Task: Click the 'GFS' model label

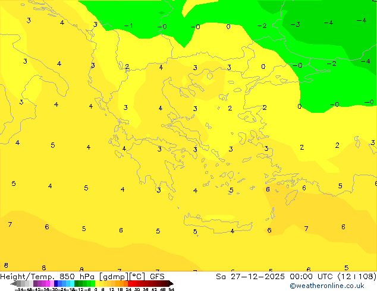Action: 157,277
